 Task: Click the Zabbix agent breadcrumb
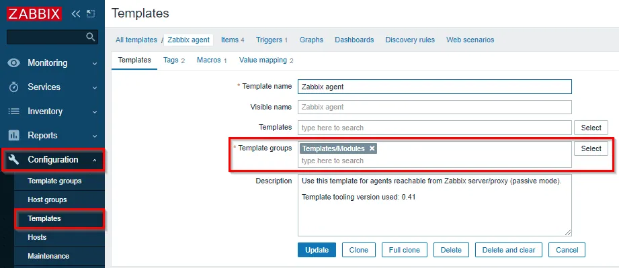point(189,40)
